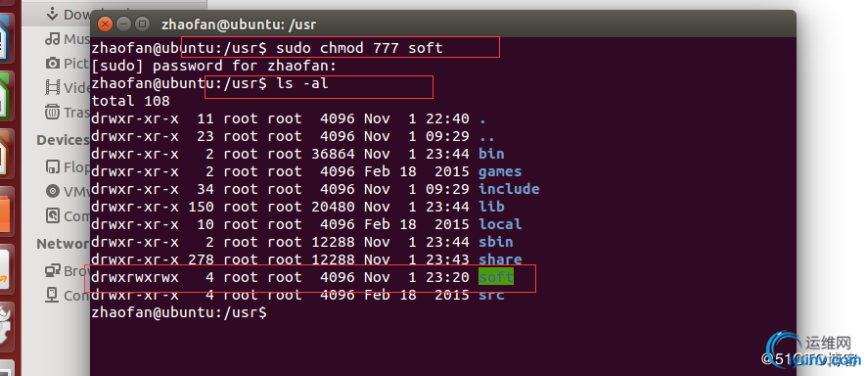Image resolution: width=867 pixels, height=376 pixels.
Task: Click the time '23:20' in soft row
Action: pyautogui.click(x=447, y=277)
